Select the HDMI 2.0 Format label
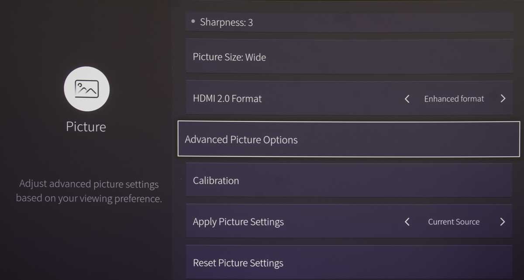This screenshot has width=524, height=280. [x=227, y=99]
